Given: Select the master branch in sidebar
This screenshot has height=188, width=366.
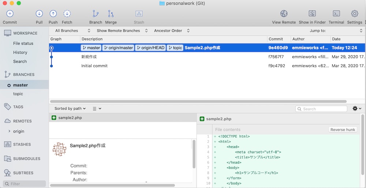Looking at the screenshot, I should pos(24,85).
